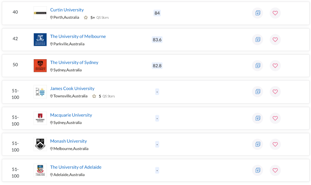Favorite The University of Sydney
This screenshot has width=311, height=185.
[275, 66]
